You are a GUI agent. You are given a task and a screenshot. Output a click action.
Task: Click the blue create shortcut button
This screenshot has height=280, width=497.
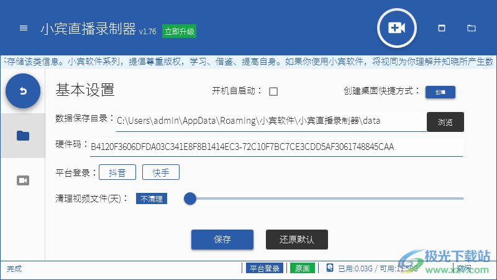point(440,92)
